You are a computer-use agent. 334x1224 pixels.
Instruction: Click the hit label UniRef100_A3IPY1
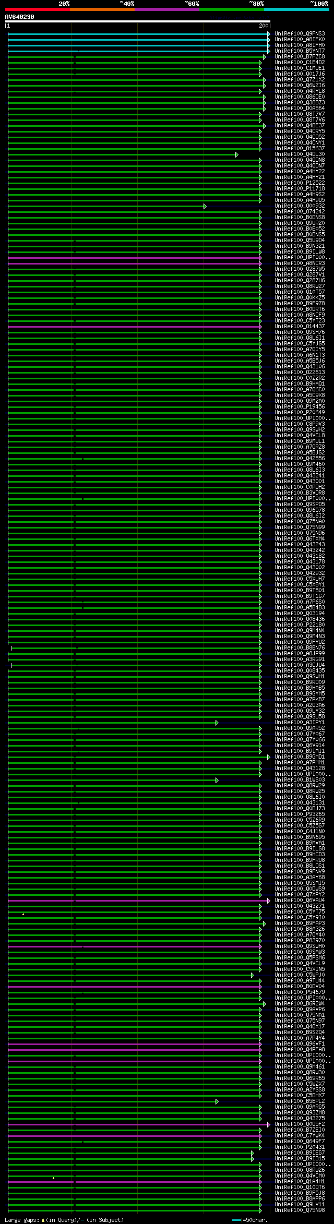[x=300, y=722]
